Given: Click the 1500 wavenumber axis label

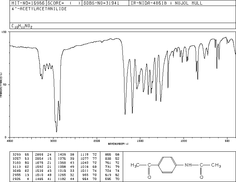Looking at the screenshot, I should pos(140,141).
